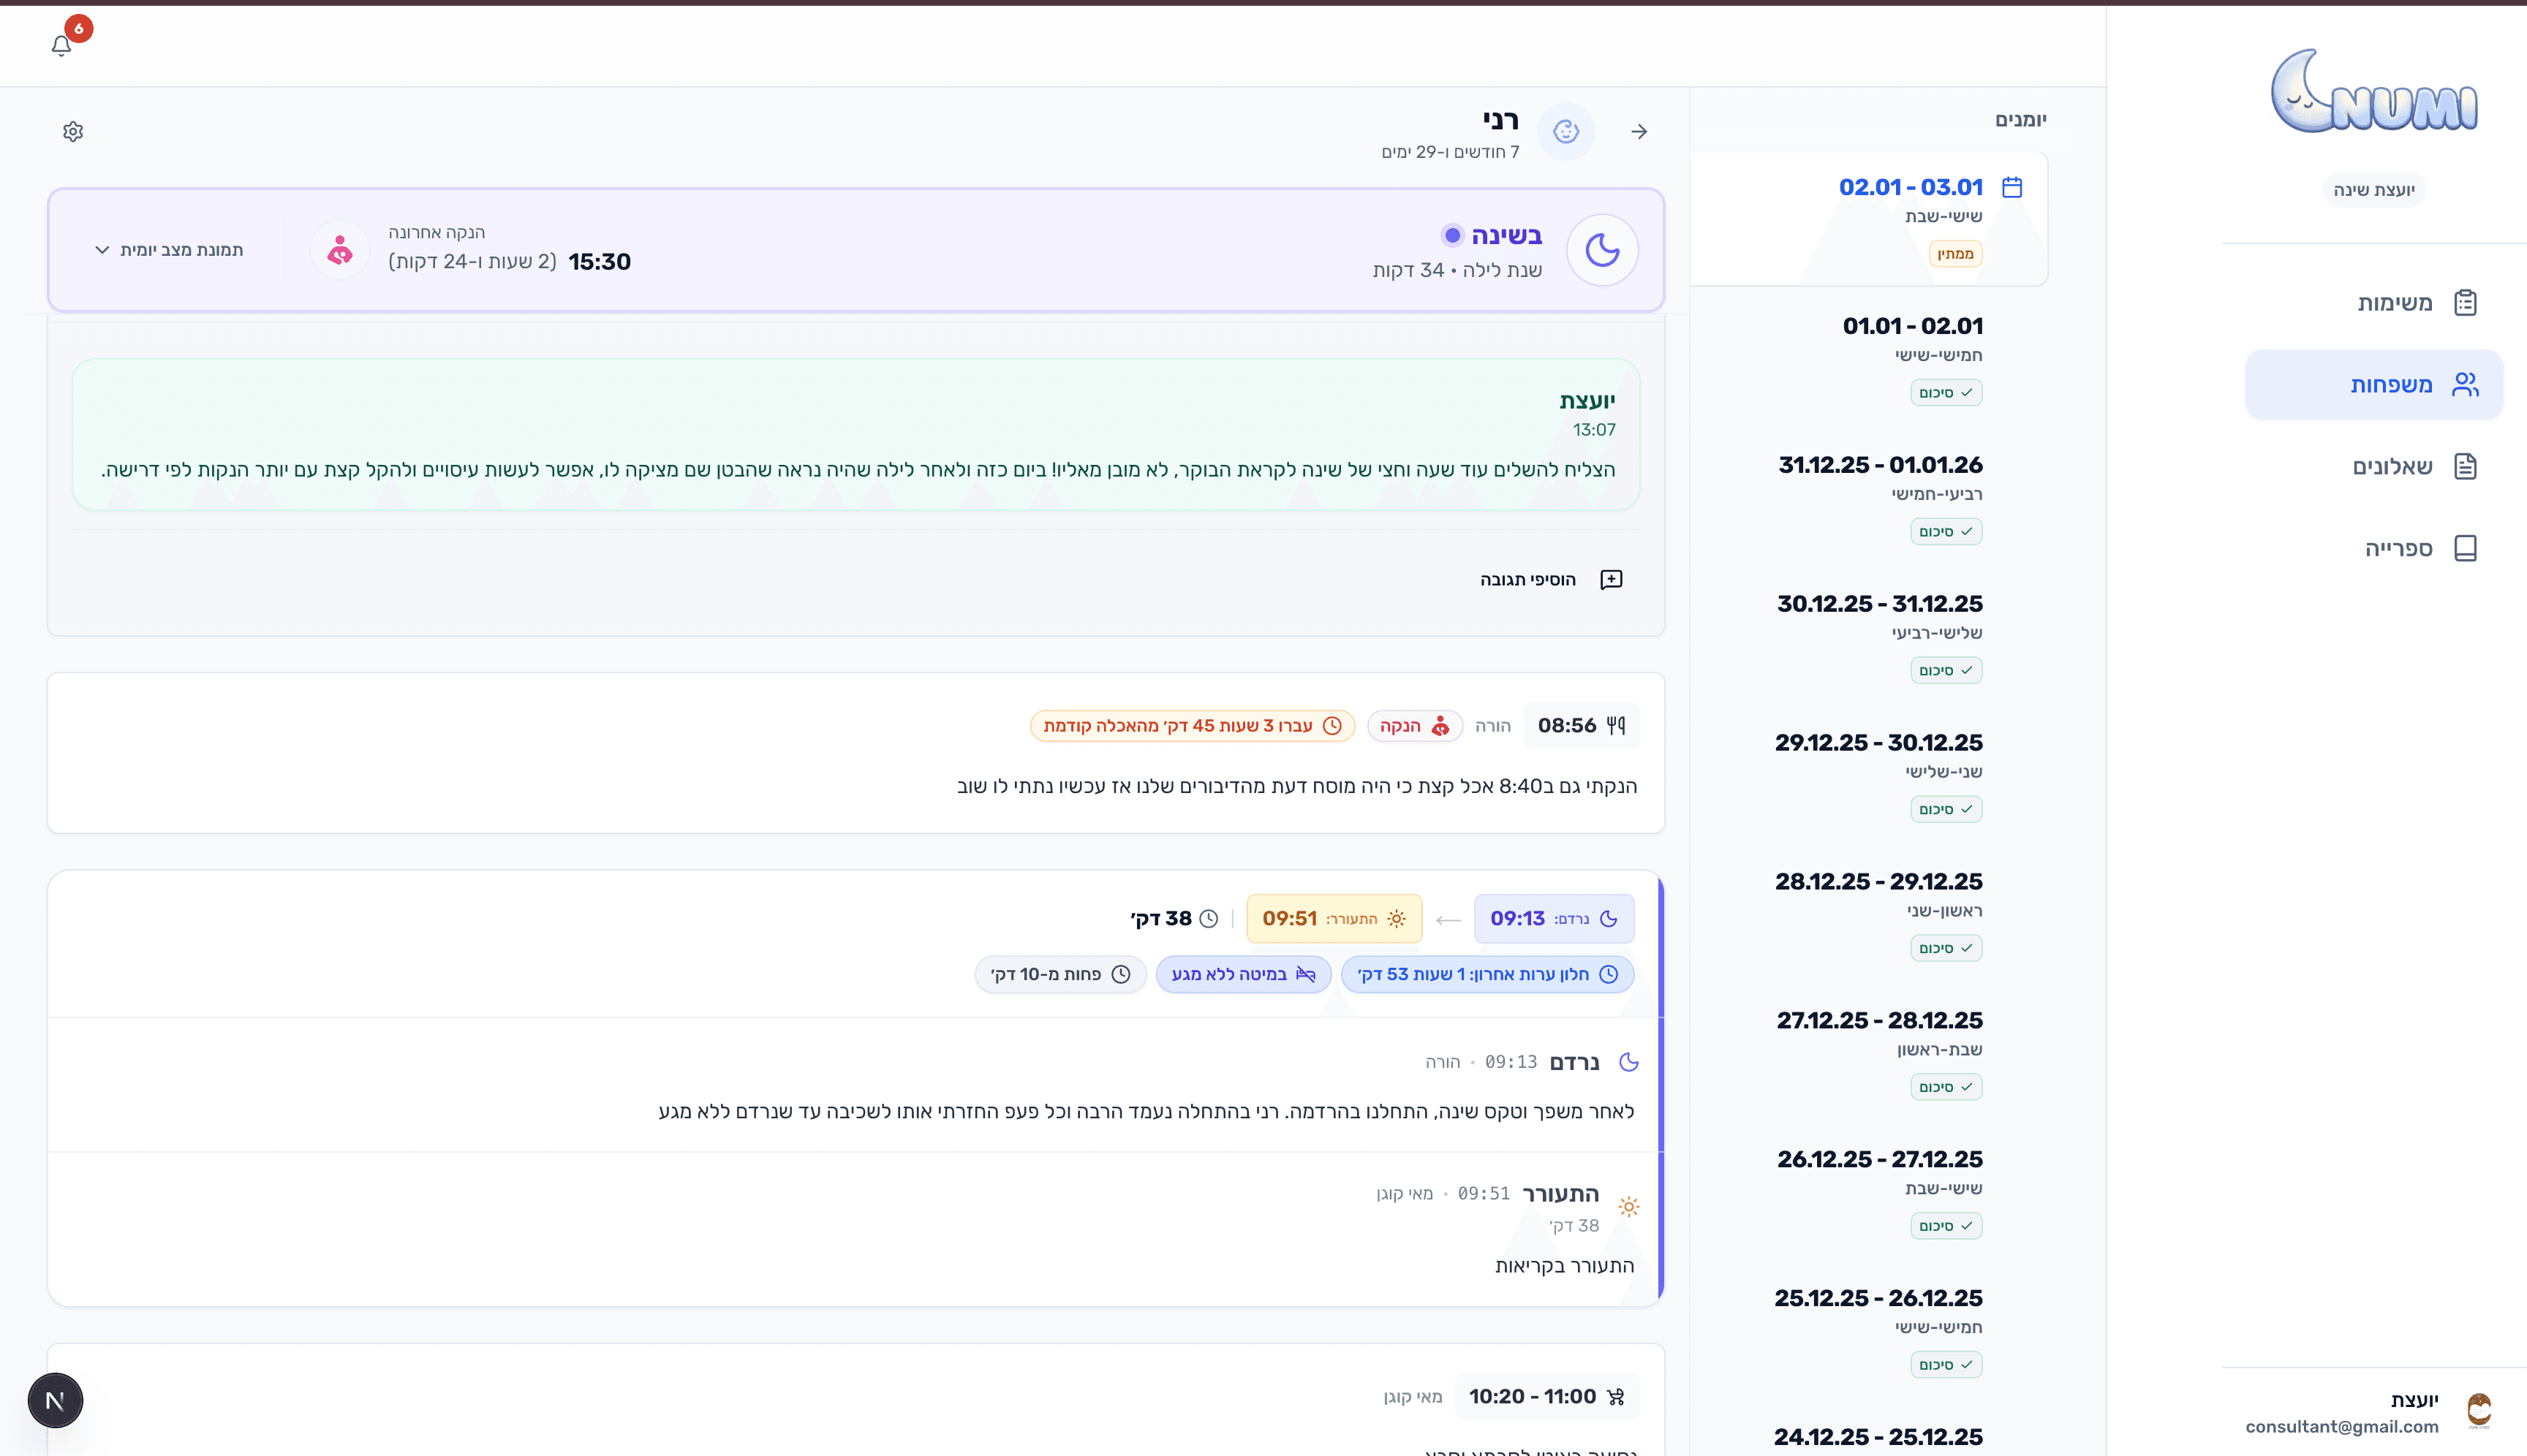Click the sleep note starting לאחר משפך וטקס שינה
This screenshot has width=2527, height=1456.
pyautogui.click(x=1147, y=1112)
